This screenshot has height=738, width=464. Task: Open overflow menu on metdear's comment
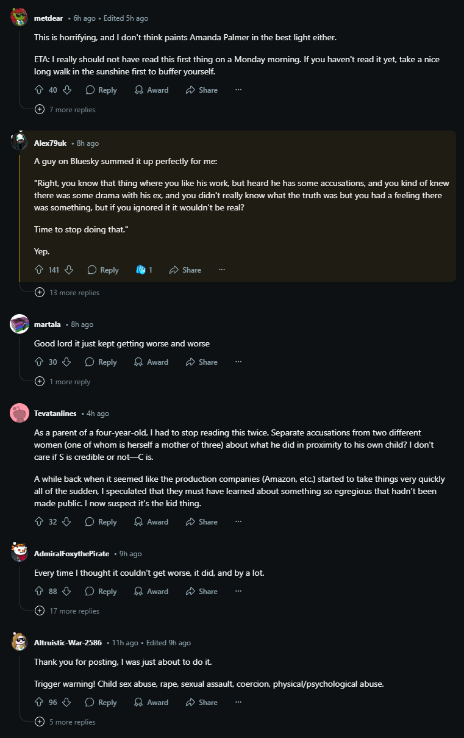coord(238,90)
